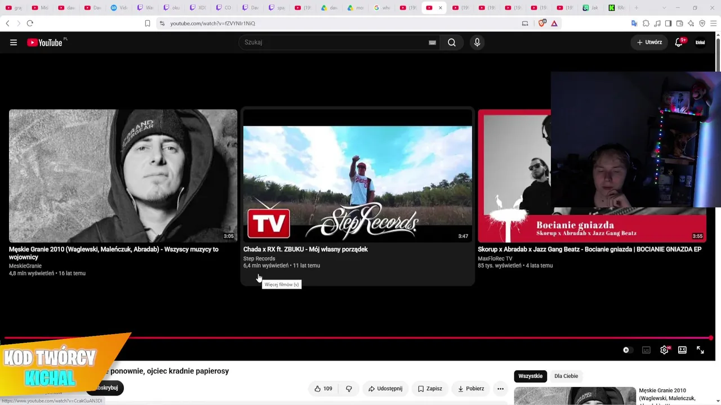The height and width of the screenshot is (405, 721).
Task: Exit fullscreen with the player arrows button
Action: [700, 350]
